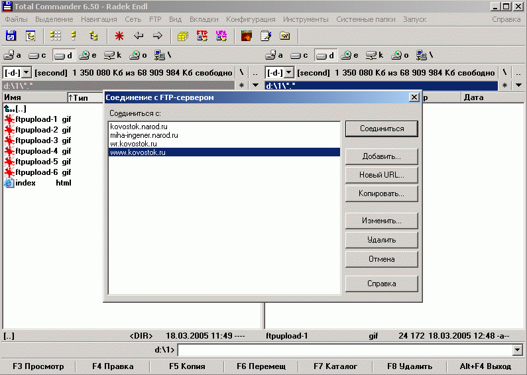Click the Новый URL... button
The height and width of the screenshot is (375, 527).
pyautogui.click(x=382, y=175)
